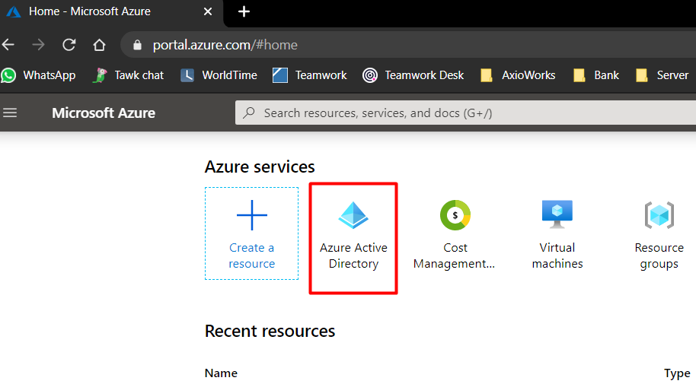Image resolution: width=696 pixels, height=384 pixels.
Task: Expand the AxioWorks bookmark folder
Action: tap(519, 75)
